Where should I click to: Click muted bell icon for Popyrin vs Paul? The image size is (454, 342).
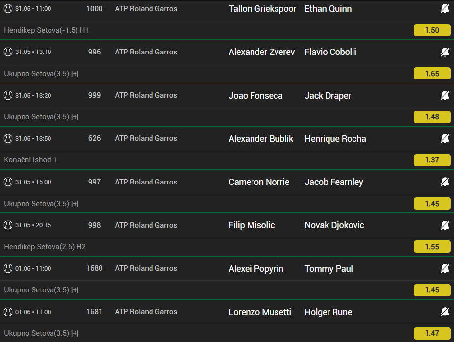click(x=445, y=268)
